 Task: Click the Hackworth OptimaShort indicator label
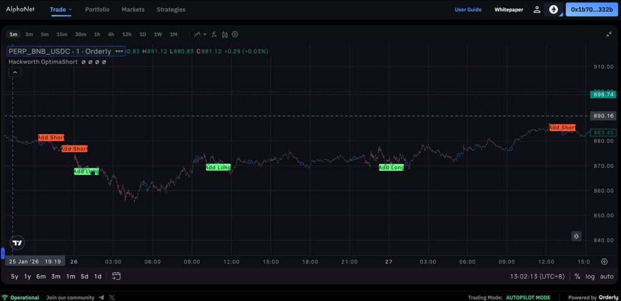coord(43,61)
